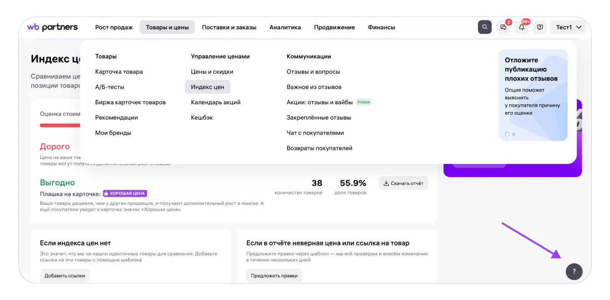Click the feedback speech bubble icon
610x300 pixels.
[540, 27]
